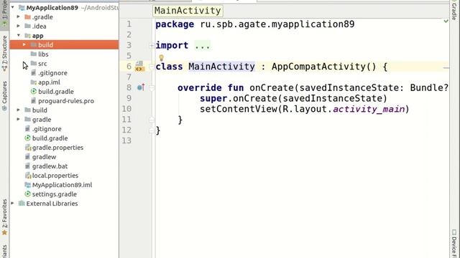
Task: Select the highlighted build folder row
Action: (64, 44)
